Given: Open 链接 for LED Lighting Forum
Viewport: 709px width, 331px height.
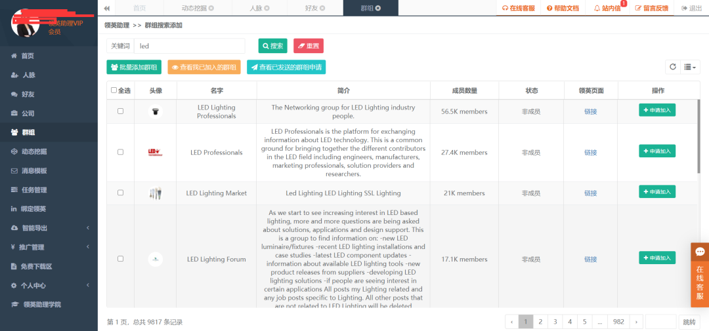Looking at the screenshot, I should pos(591,259).
